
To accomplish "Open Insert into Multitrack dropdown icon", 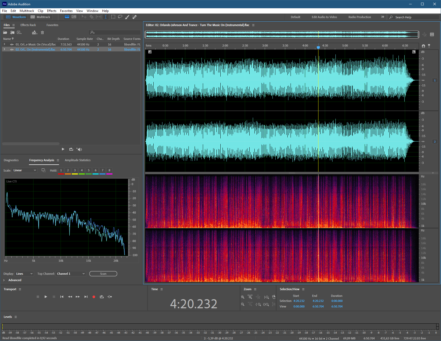I will (35, 32).
